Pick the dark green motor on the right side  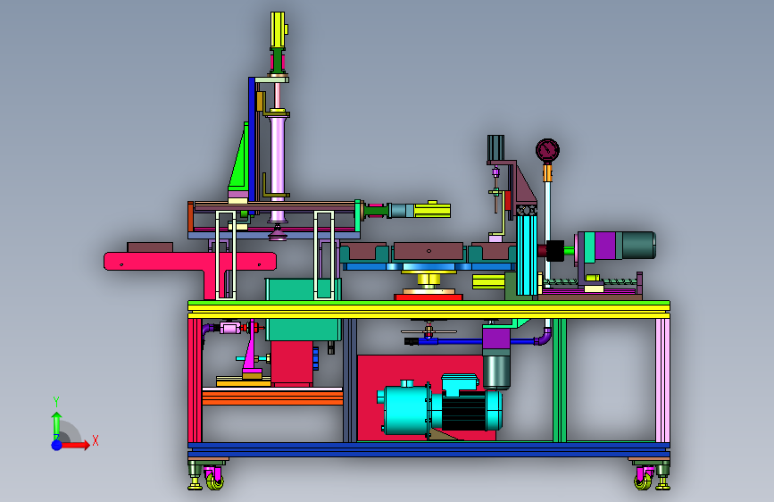coord(638,245)
